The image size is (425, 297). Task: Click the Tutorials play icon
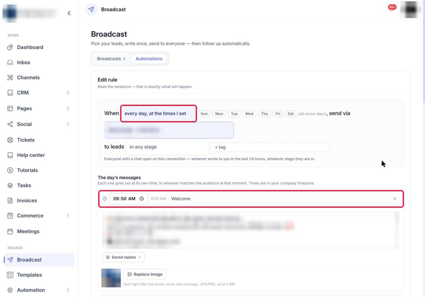[x=10, y=170]
